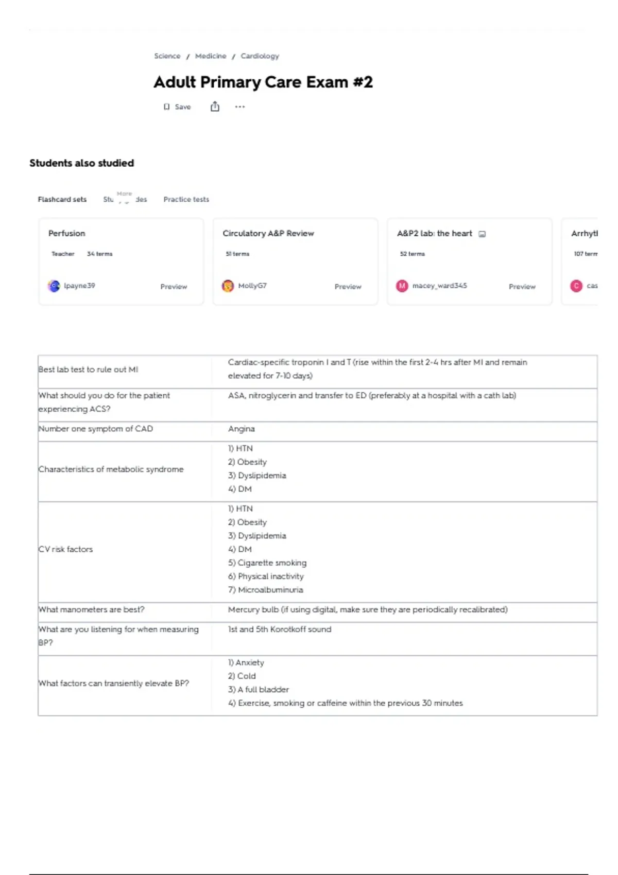Click the Save bookmark icon
The height and width of the screenshot is (875, 618).
166,107
